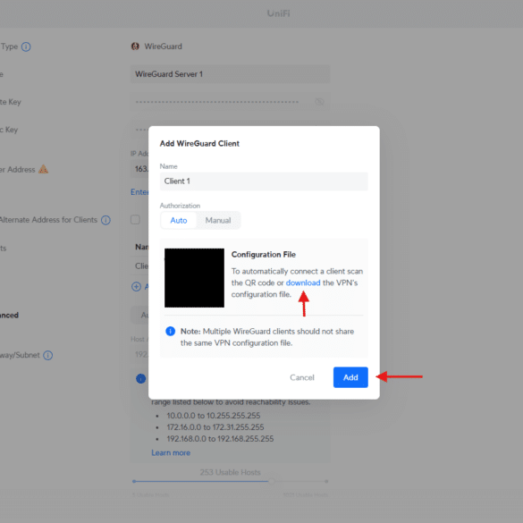Screen dimensions: 523x523
Task: Toggle private key visibility eye icon
Action: click(319, 102)
